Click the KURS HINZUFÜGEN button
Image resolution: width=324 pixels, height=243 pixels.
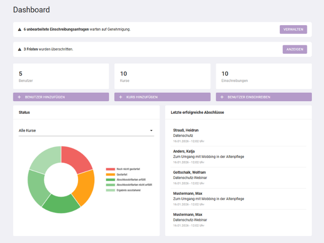coord(162,97)
